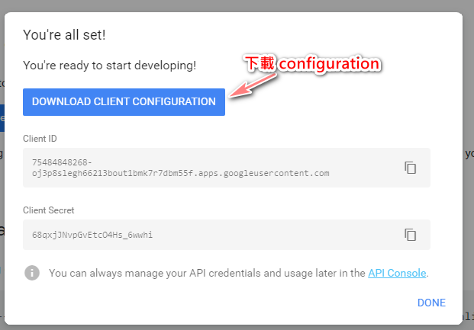Image resolution: width=474 pixels, height=330 pixels.
Task: Click the blank space right of the heading
Action: (305, 34)
